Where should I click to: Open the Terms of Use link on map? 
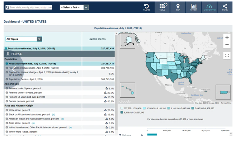click(226, 103)
